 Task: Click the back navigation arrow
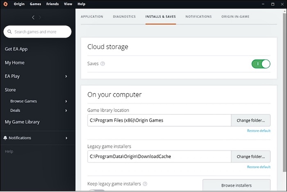point(33,17)
